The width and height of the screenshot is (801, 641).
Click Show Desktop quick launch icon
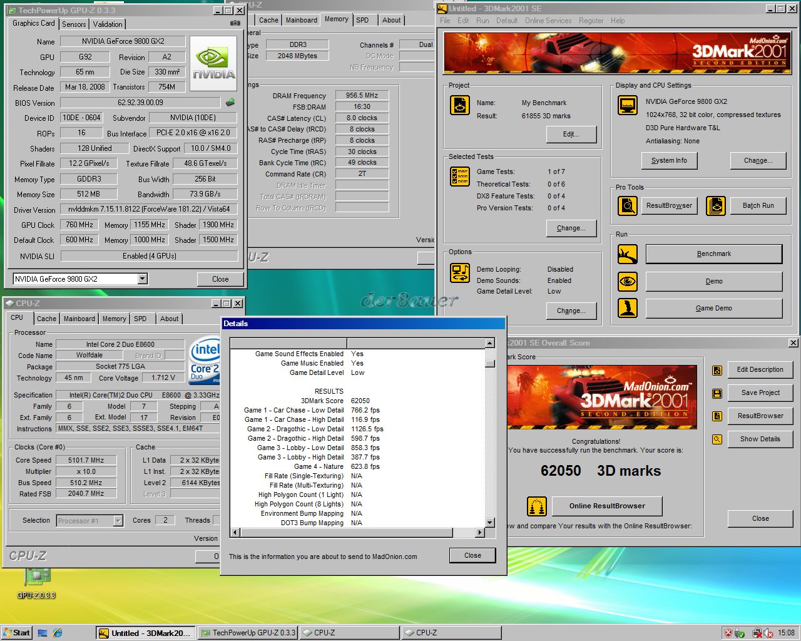[x=43, y=633]
